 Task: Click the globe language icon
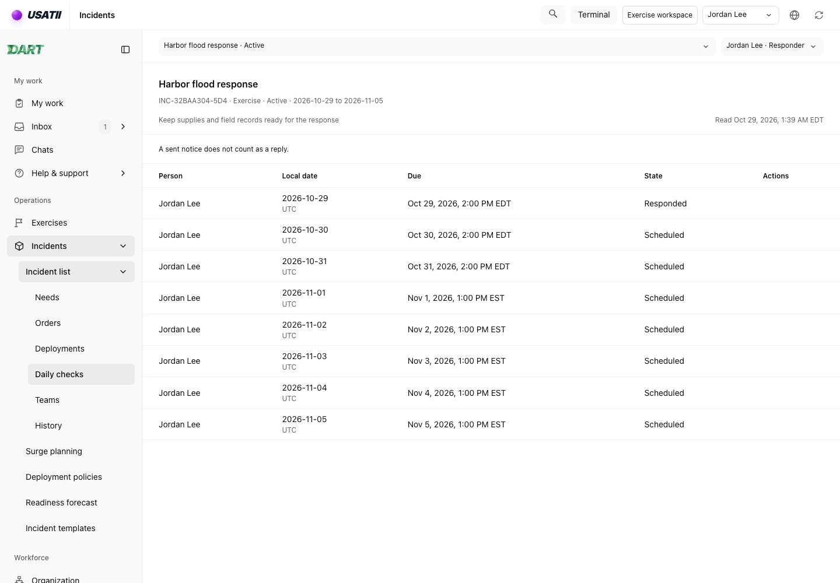[x=794, y=15]
